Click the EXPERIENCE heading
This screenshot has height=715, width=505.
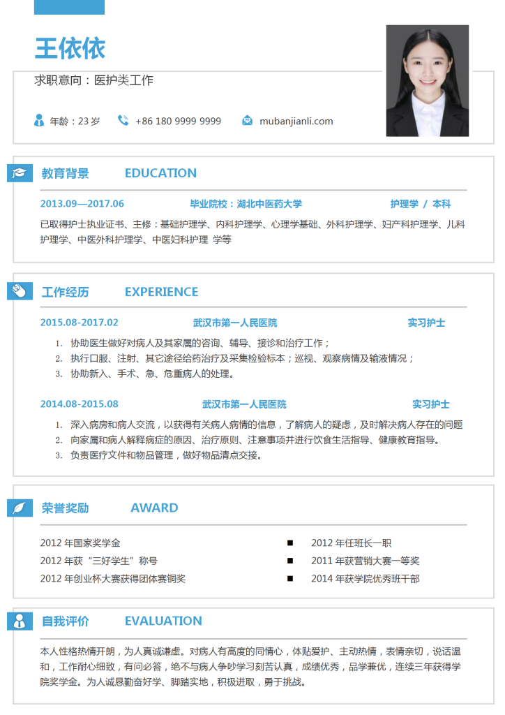tap(162, 292)
